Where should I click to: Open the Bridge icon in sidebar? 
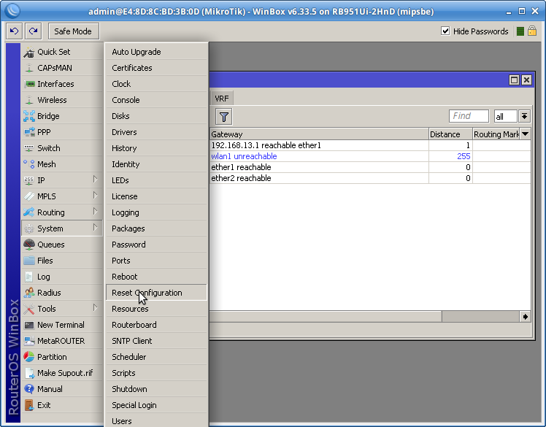coord(29,116)
